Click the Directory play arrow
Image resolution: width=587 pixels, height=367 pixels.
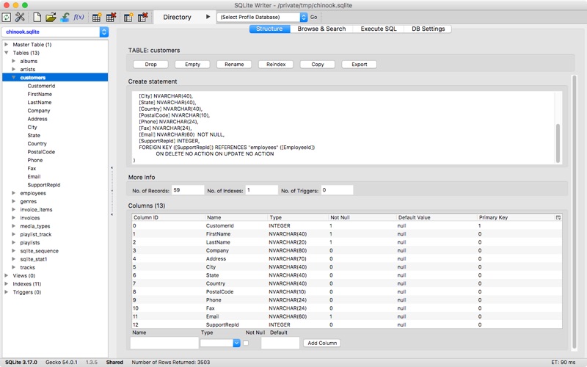[x=208, y=17]
